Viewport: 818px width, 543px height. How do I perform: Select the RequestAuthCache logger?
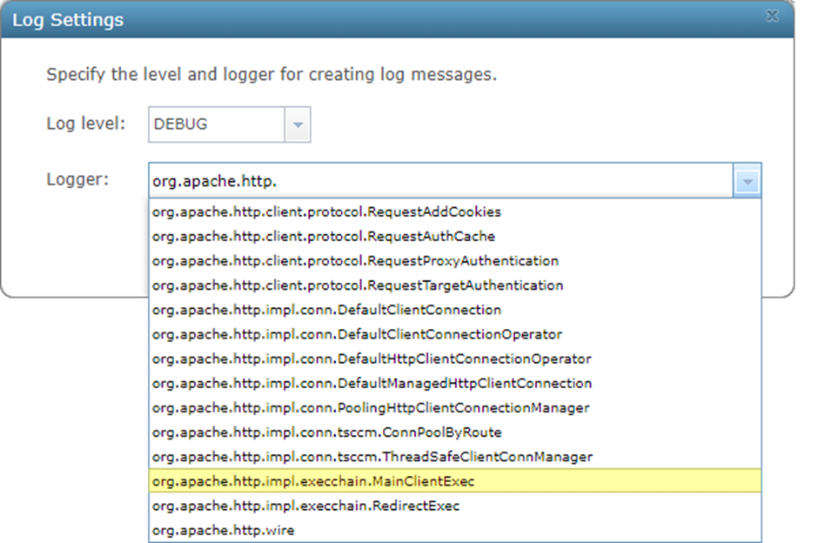click(455, 237)
